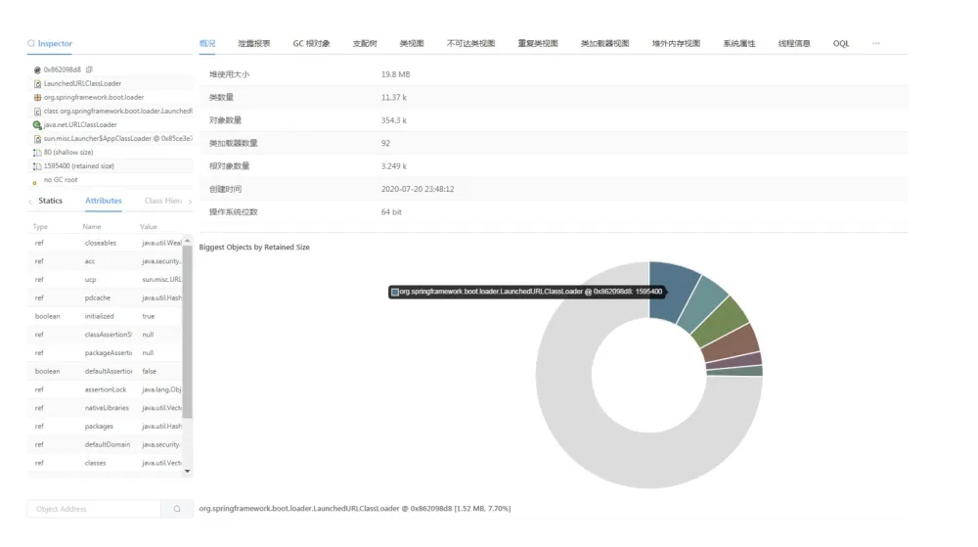Click the icon beside sun.misc.Launcher$AppClassLoader
Image resolution: width=978 pixels, height=547 pixels.
click(x=37, y=139)
